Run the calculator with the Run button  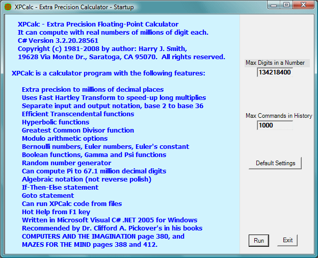pyautogui.click(x=259, y=241)
